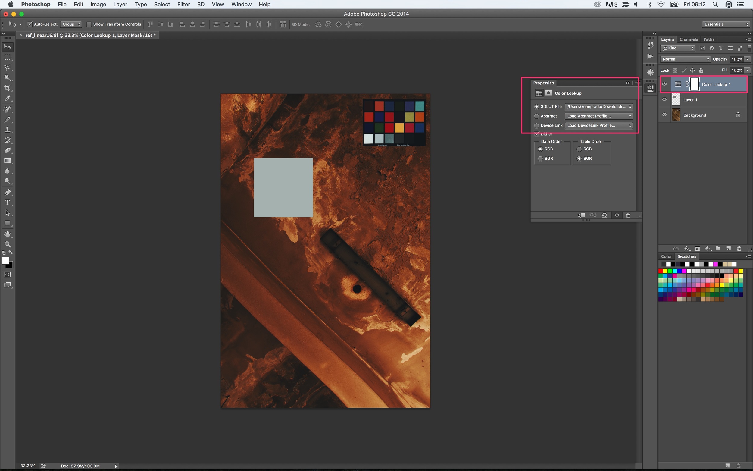This screenshot has height=471, width=753.
Task: Open the layer Kind filter dropdown
Action: coord(678,48)
